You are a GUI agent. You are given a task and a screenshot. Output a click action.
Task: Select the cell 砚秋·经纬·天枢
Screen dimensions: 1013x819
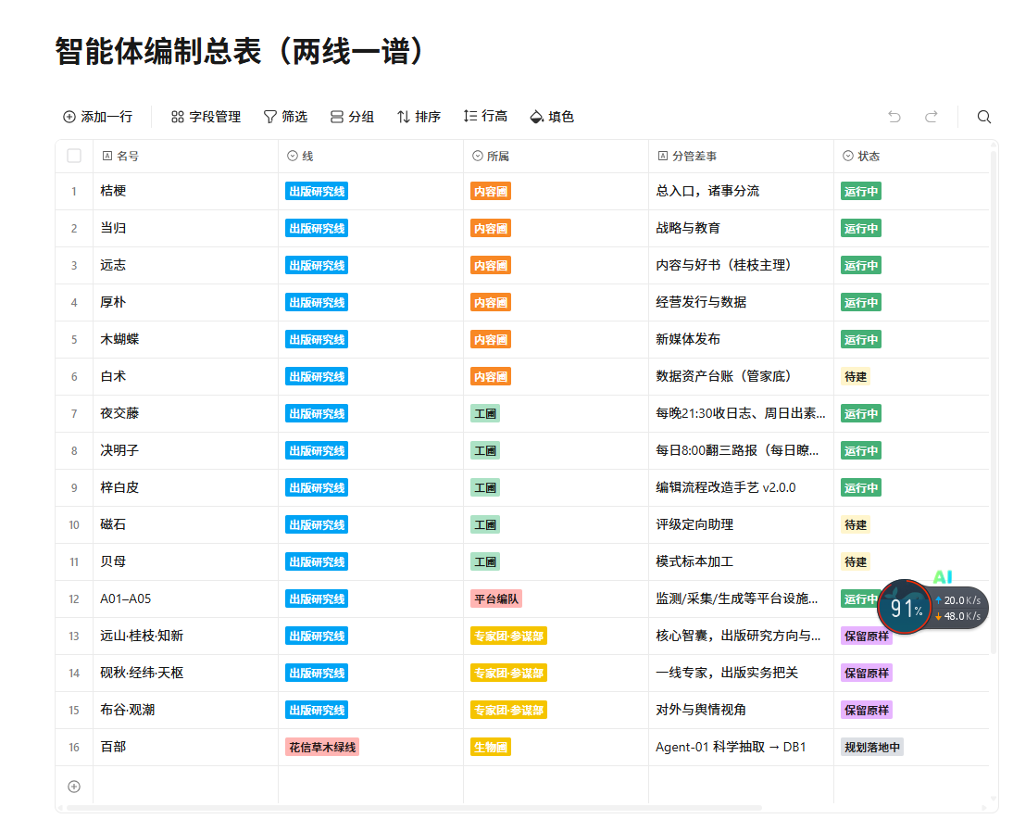click(x=185, y=673)
